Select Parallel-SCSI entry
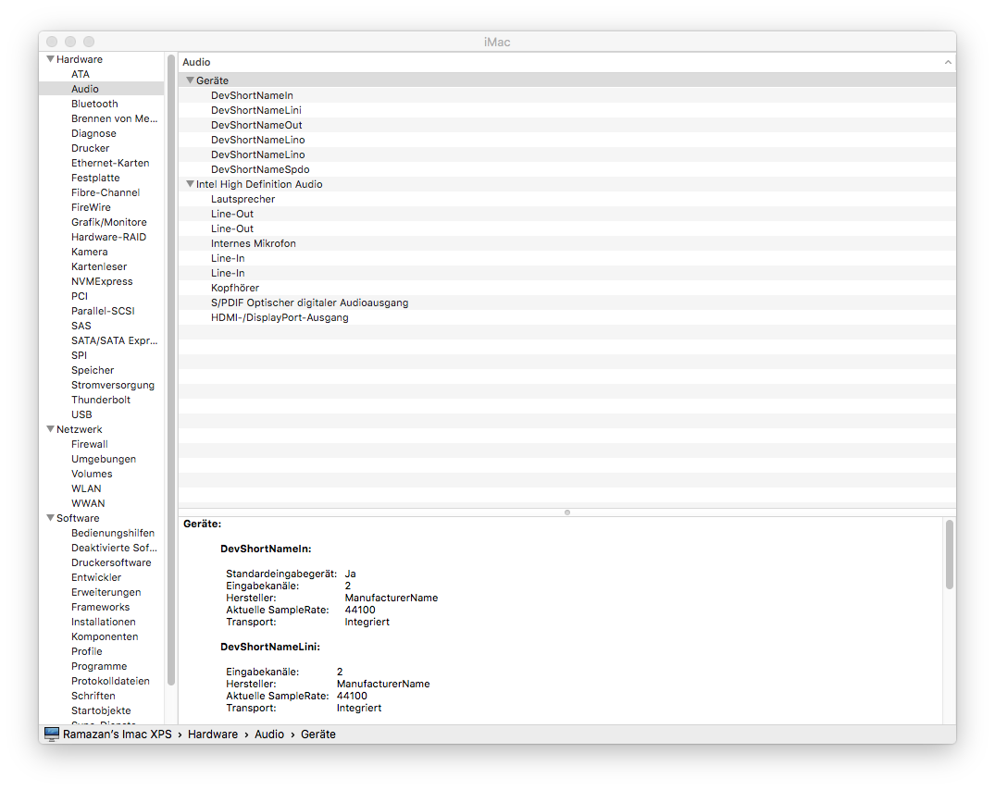This screenshot has height=790, width=995. (x=103, y=311)
